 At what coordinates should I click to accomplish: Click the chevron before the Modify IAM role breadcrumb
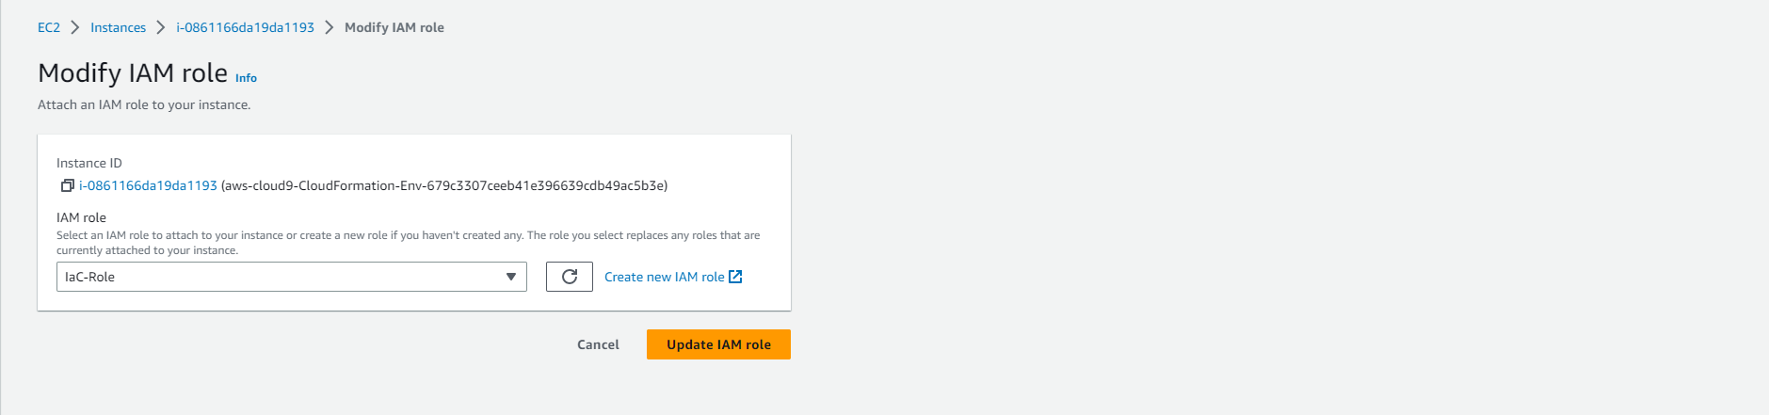coord(330,27)
